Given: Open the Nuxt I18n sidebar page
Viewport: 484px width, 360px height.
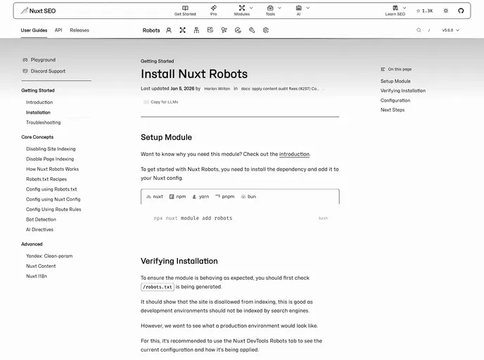Looking at the screenshot, I should pyautogui.click(x=37, y=276).
